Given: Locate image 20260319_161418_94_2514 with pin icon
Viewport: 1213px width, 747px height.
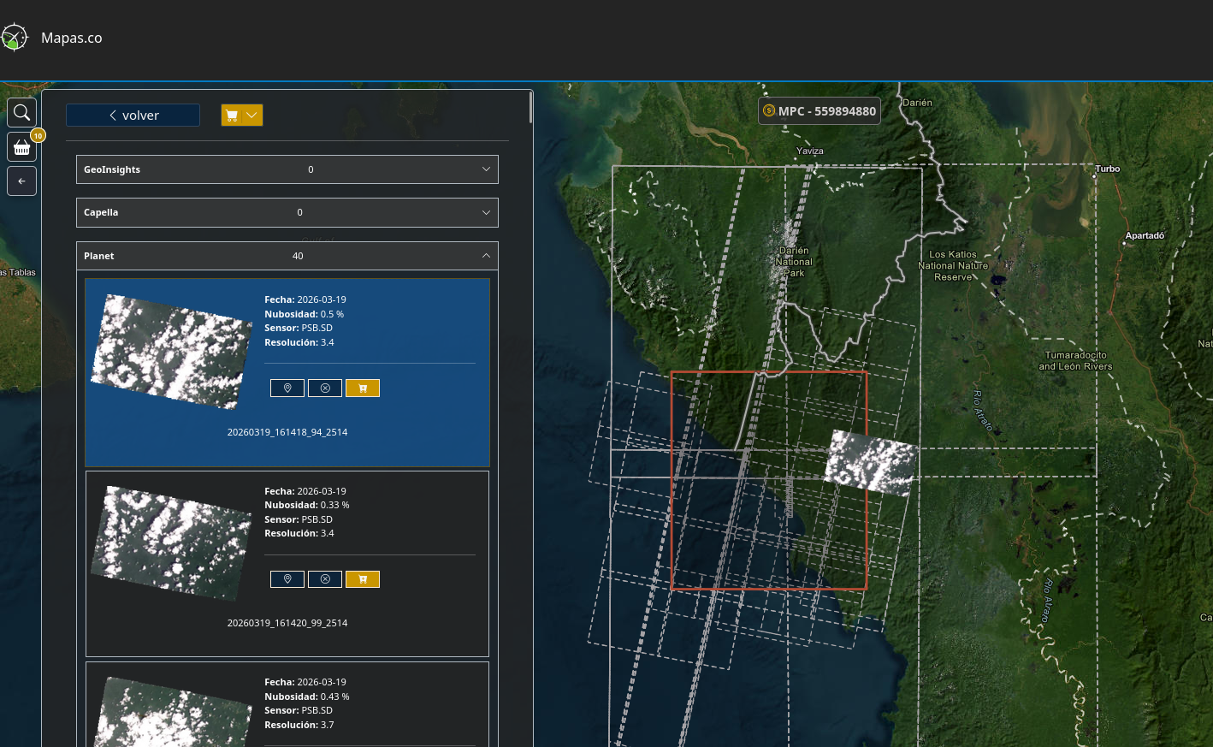Looking at the screenshot, I should (x=287, y=388).
